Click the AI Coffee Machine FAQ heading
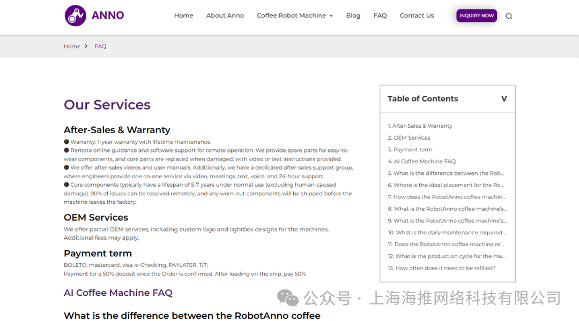 click(x=118, y=293)
